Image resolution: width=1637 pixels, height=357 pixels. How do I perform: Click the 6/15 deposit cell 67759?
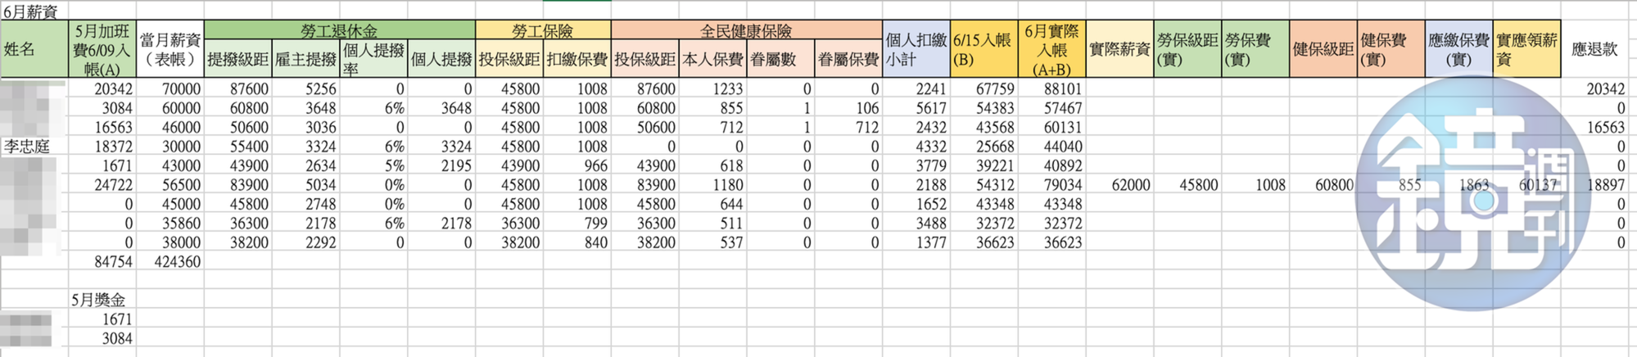point(984,88)
